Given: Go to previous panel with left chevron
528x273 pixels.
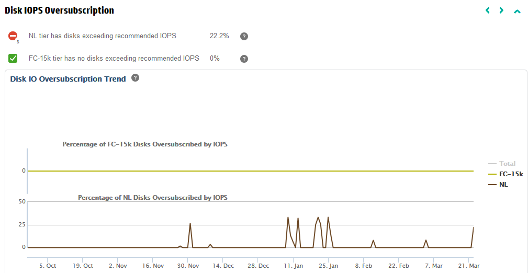Looking at the screenshot, I should [488, 10].
